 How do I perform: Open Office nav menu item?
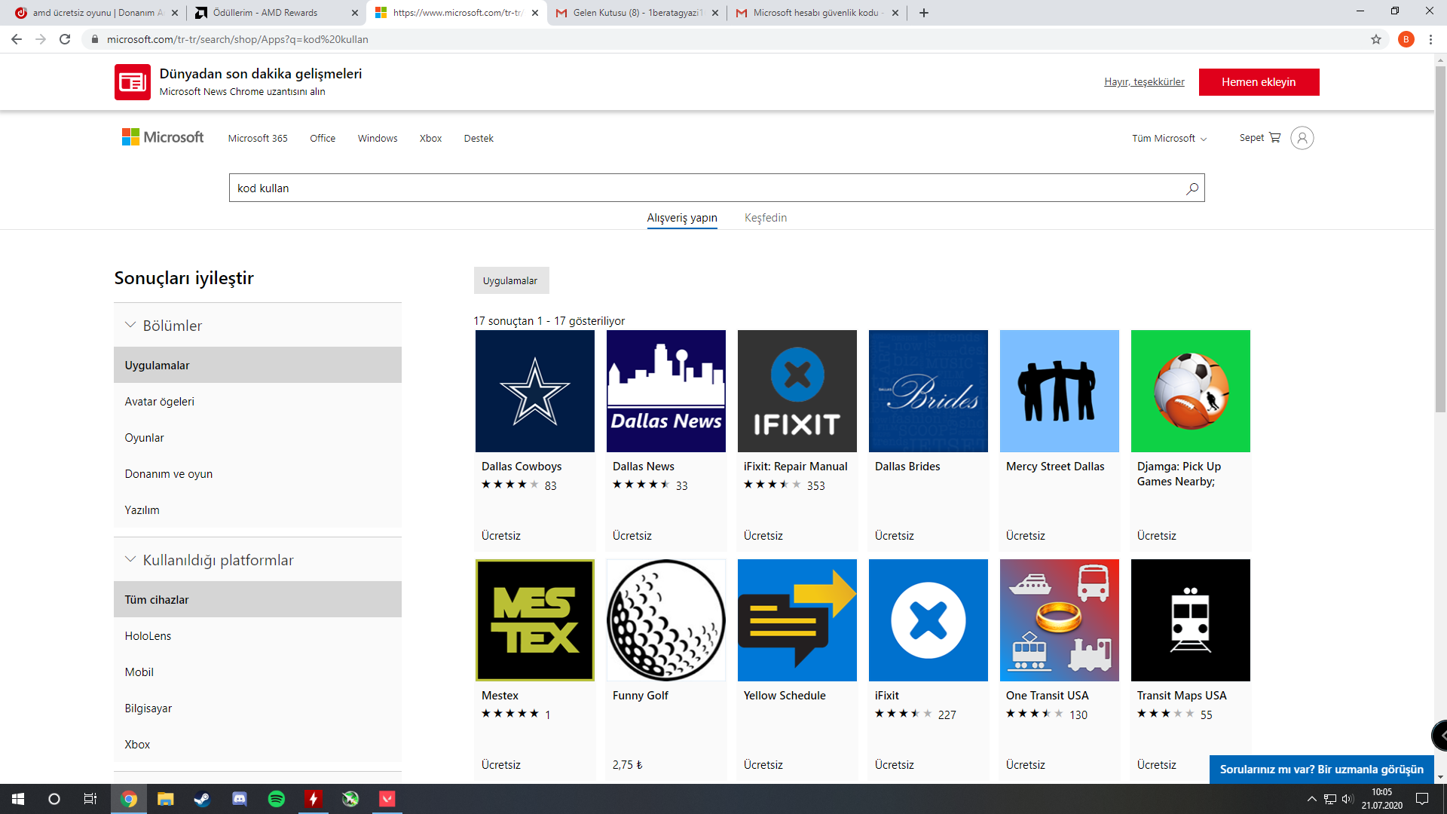pyautogui.click(x=323, y=139)
